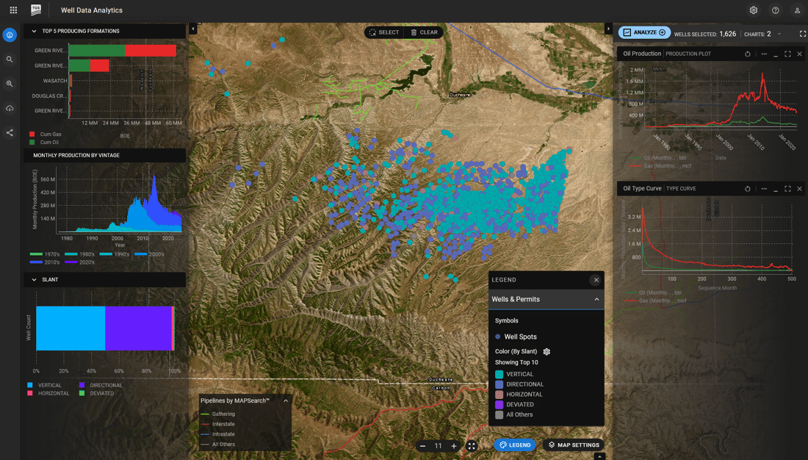Click the share icon in left sidebar

tap(10, 133)
